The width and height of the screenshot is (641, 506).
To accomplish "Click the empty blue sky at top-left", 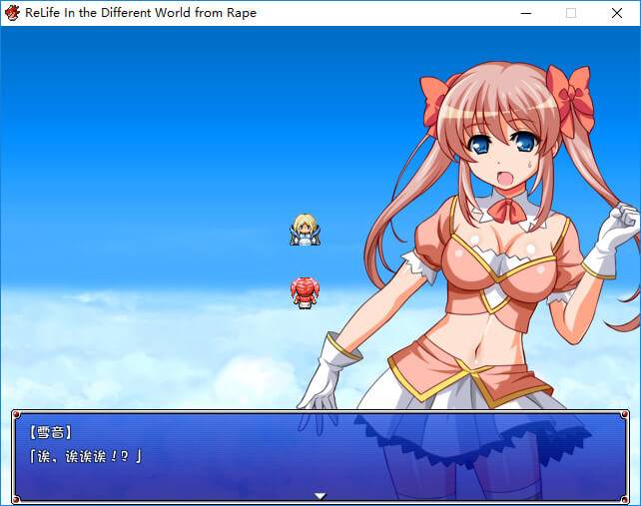I will point(100,100).
